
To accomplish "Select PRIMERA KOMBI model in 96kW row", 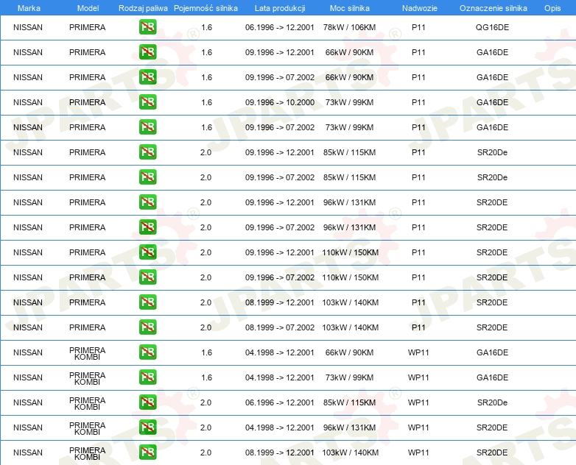I will [87, 428].
